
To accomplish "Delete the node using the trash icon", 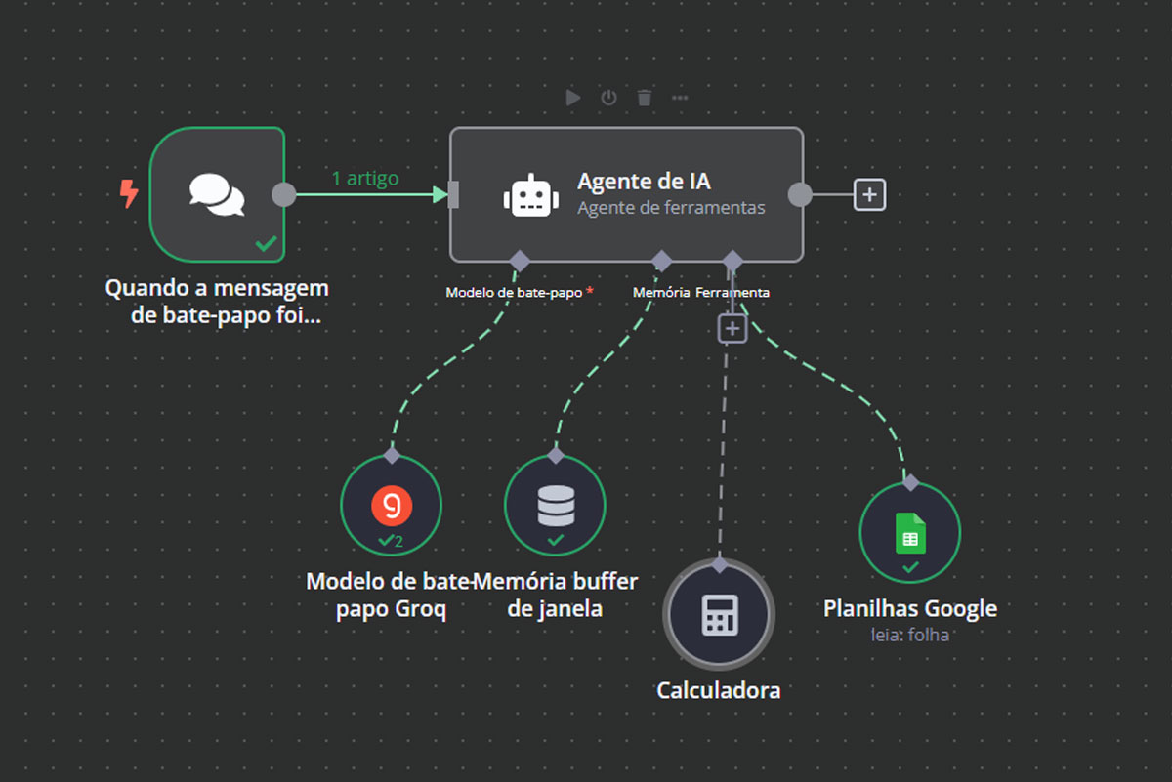I will click(645, 98).
